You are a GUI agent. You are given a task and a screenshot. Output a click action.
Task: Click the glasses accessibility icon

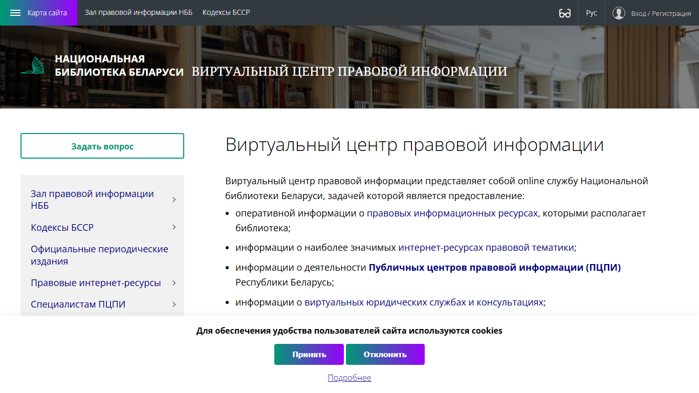tap(565, 13)
